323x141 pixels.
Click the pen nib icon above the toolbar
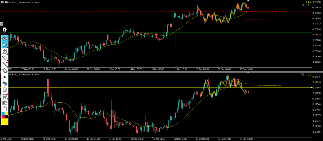click(x=5, y=30)
